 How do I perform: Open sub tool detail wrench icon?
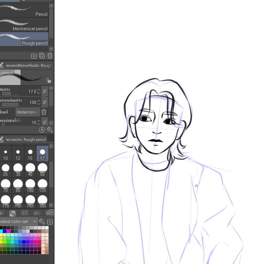[x=50, y=130]
